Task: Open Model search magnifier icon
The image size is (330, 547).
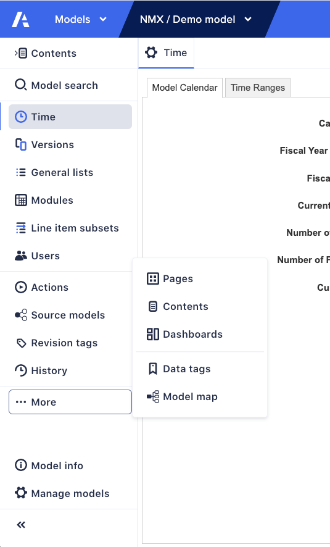Action: [20, 85]
